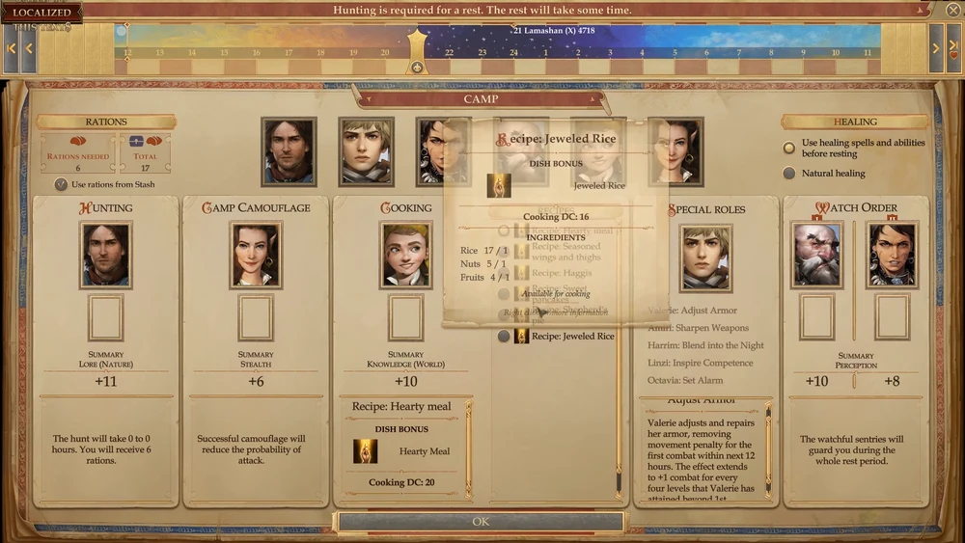Select the dwarf portrait in Watch Order

816,255
